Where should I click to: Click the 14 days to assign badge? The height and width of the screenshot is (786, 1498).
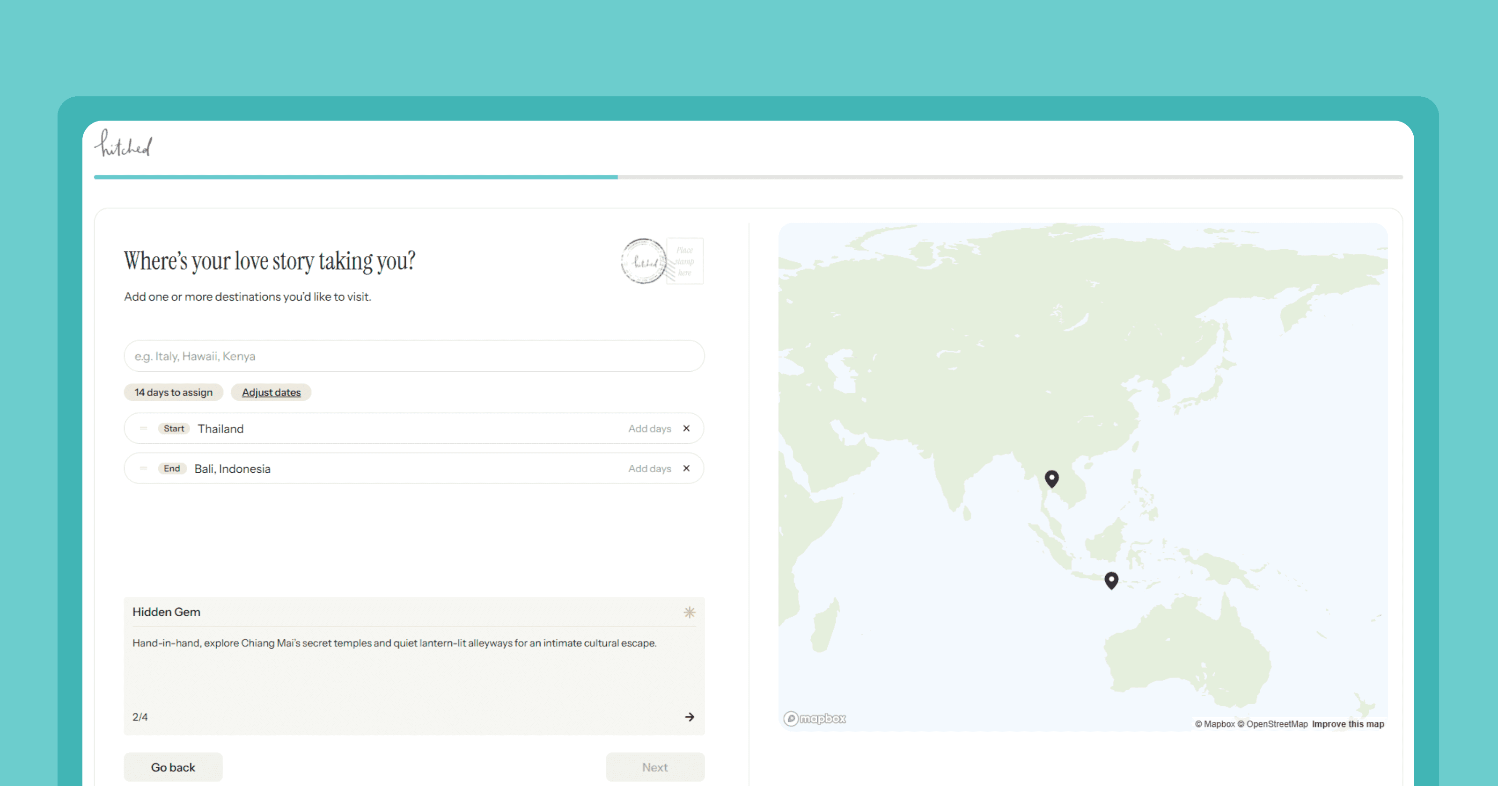pyautogui.click(x=173, y=393)
